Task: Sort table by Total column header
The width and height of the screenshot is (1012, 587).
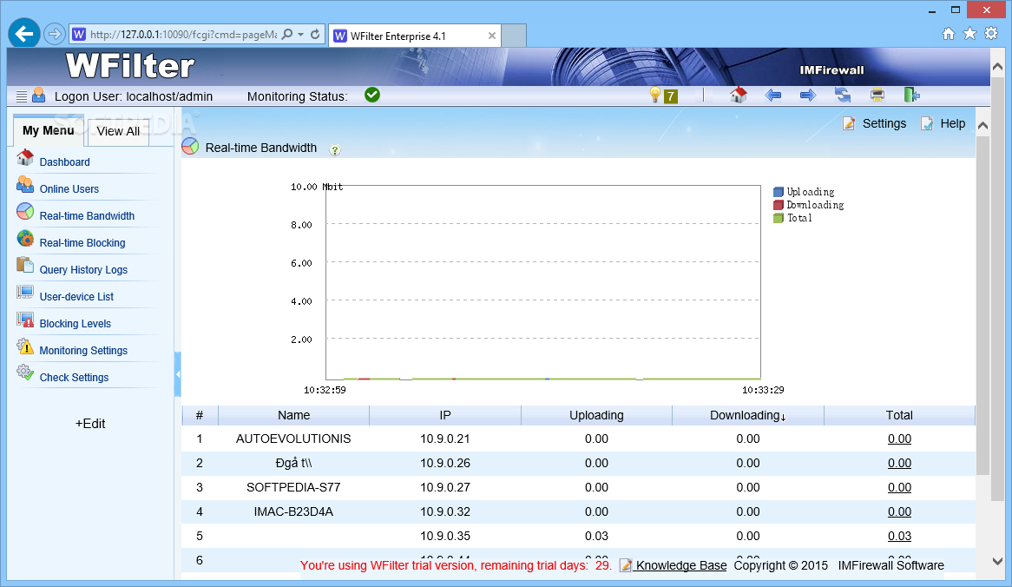Action: tap(899, 415)
